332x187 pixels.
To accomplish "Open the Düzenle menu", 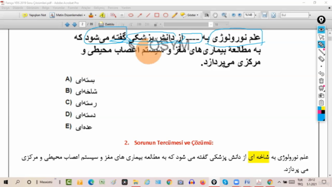I will pos(18,8).
